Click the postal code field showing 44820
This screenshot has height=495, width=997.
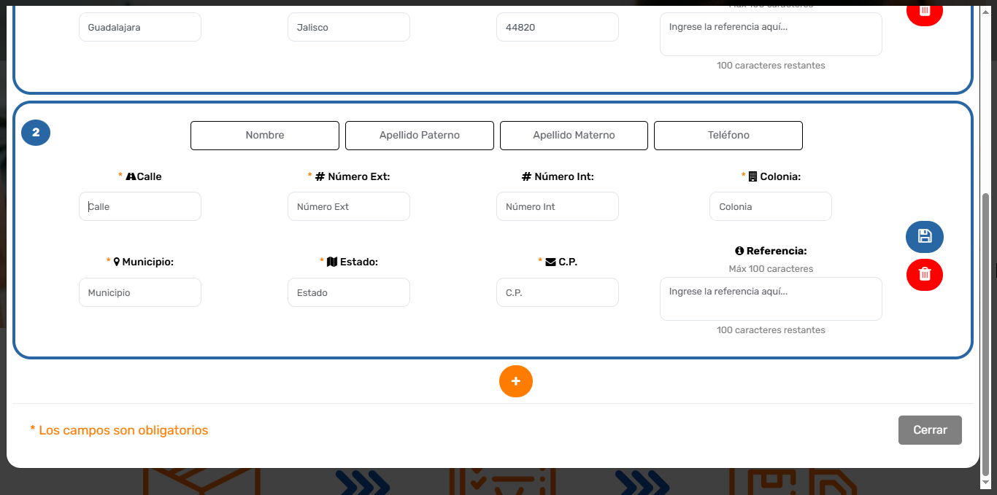(x=558, y=27)
